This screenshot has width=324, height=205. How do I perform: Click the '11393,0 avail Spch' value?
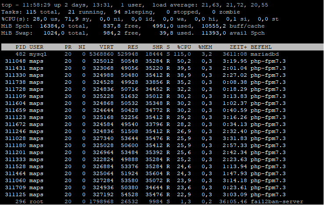[233, 33]
